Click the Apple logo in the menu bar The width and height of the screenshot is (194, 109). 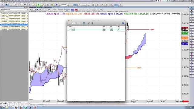point(2,1)
